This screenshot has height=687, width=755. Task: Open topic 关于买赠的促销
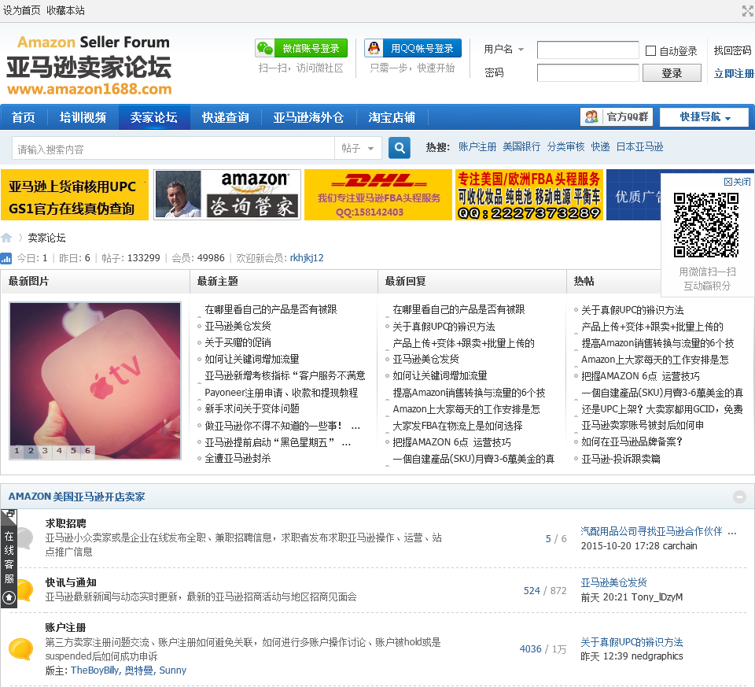coord(238,342)
